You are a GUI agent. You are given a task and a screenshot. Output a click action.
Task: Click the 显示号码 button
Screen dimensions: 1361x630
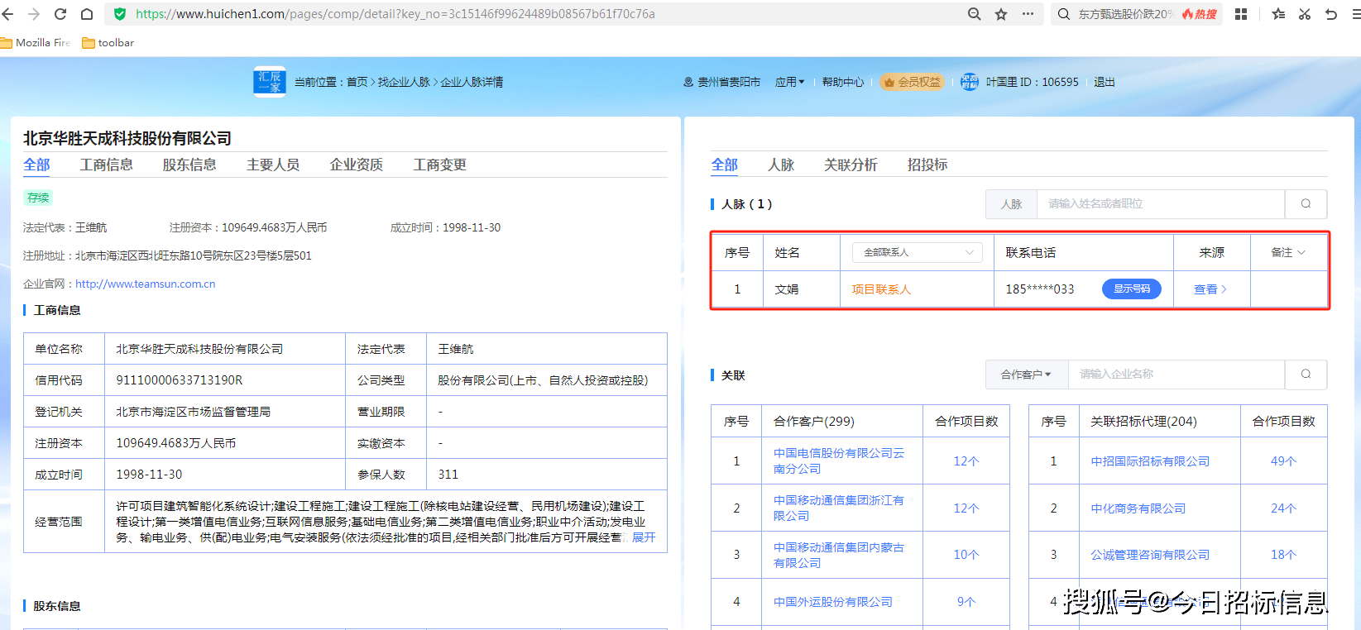1132,289
